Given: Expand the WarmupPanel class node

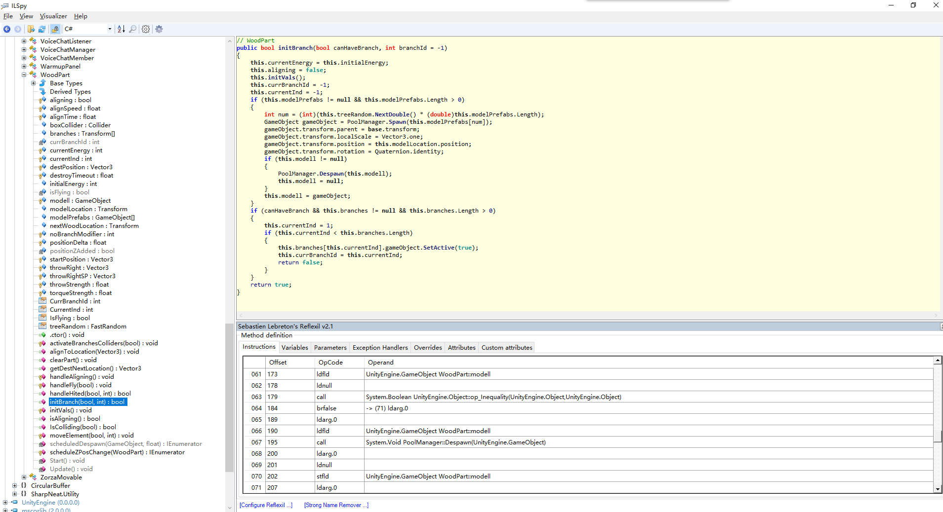Looking at the screenshot, I should [24, 67].
